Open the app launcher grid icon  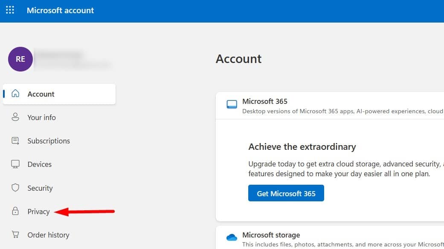pyautogui.click(x=10, y=10)
